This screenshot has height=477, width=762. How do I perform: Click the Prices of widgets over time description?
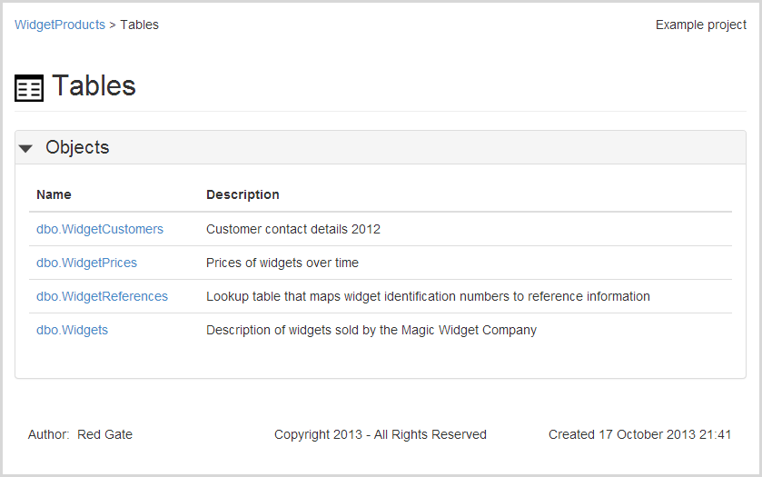click(x=282, y=263)
